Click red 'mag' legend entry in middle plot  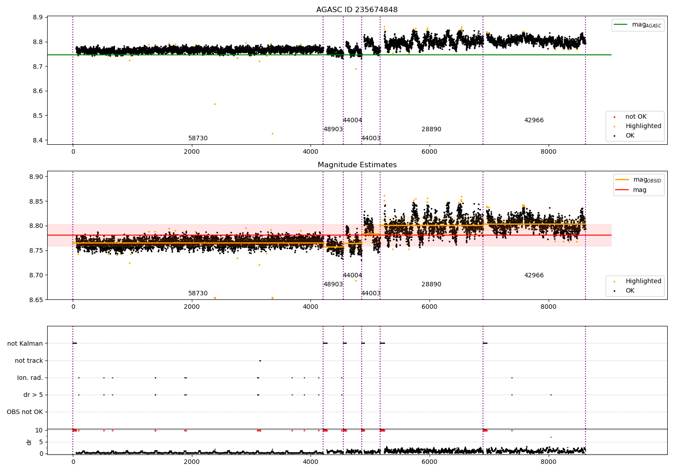pyautogui.click(x=631, y=190)
